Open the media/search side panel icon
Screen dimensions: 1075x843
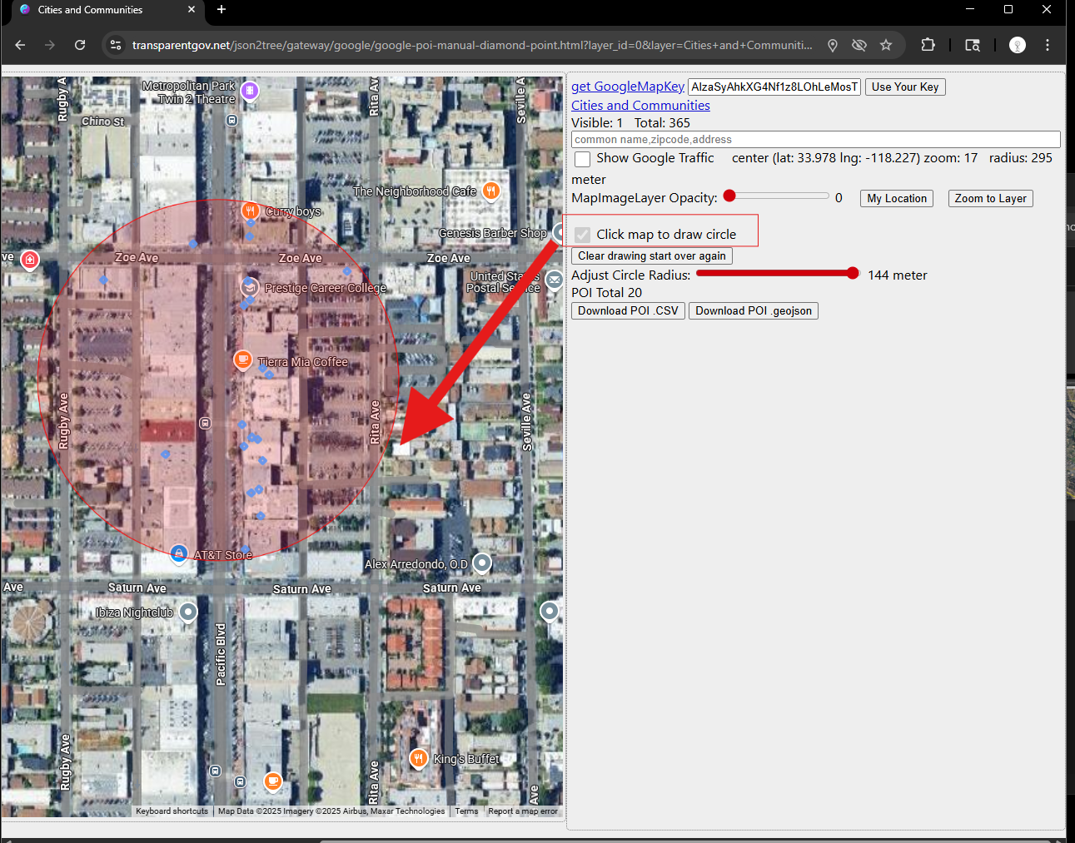[x=973, y=45]
